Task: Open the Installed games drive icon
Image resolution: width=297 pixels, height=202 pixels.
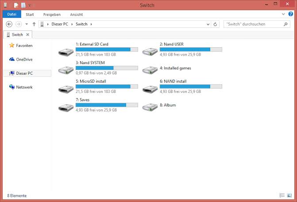Action: click(x=150, y=70)
